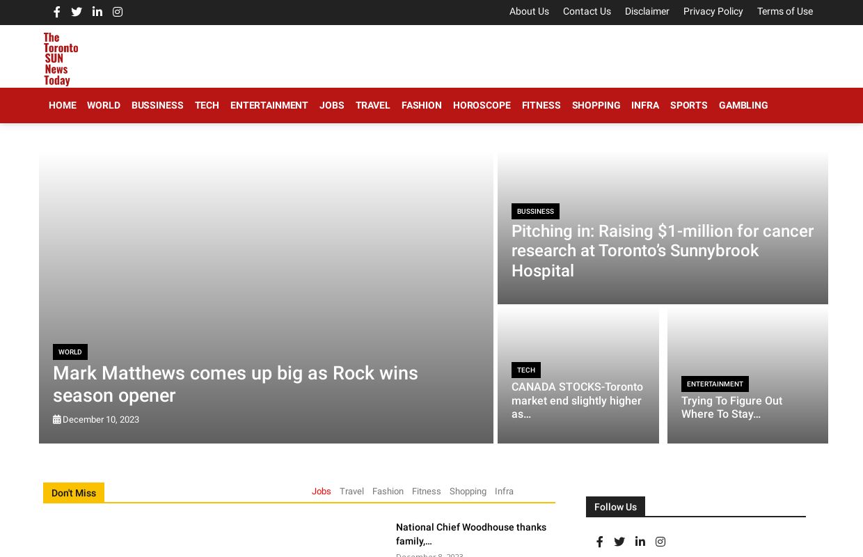Click the BUSSINESS category badge on article
The width and height of the screenshot is (863, 557).
click(535, 212)
